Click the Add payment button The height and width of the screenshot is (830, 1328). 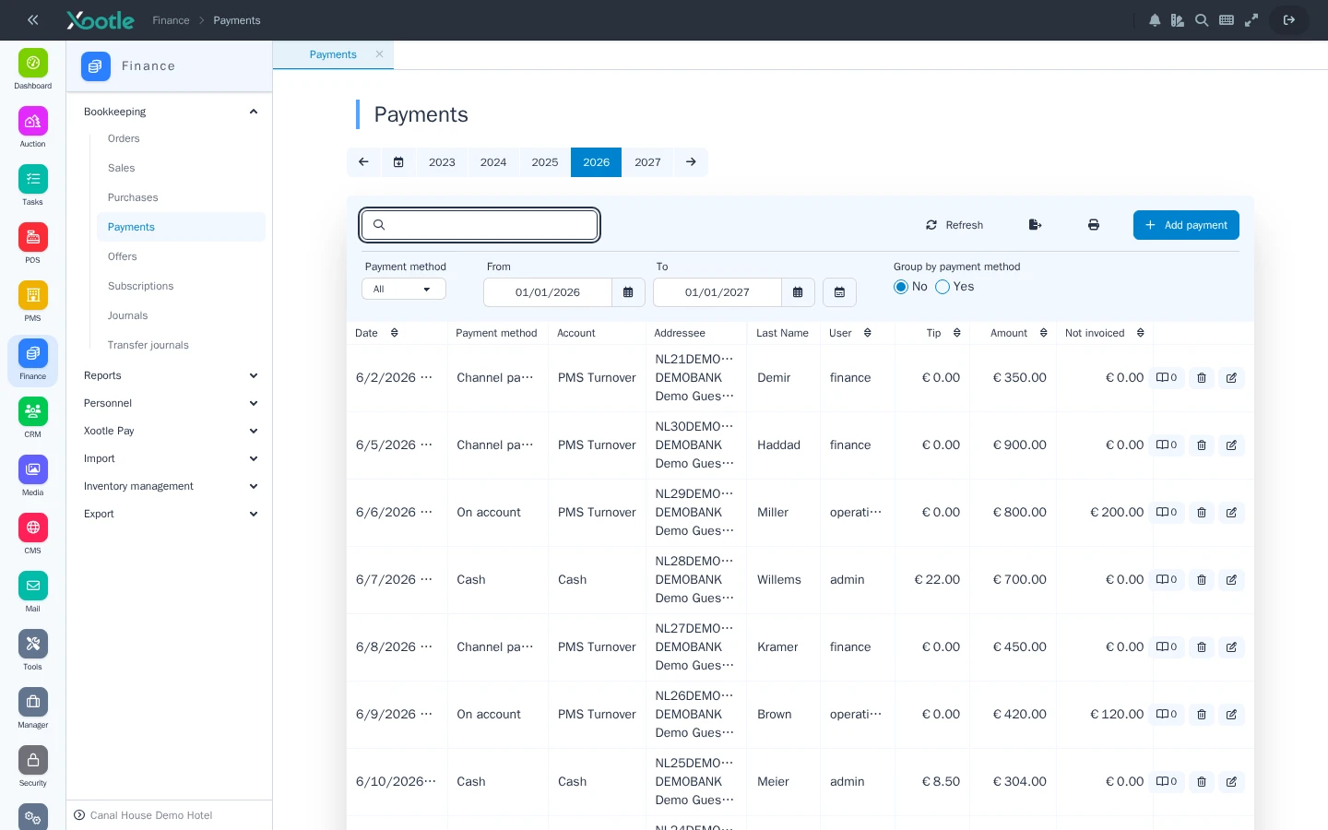pyautogui.click(x=1186, y=225)
